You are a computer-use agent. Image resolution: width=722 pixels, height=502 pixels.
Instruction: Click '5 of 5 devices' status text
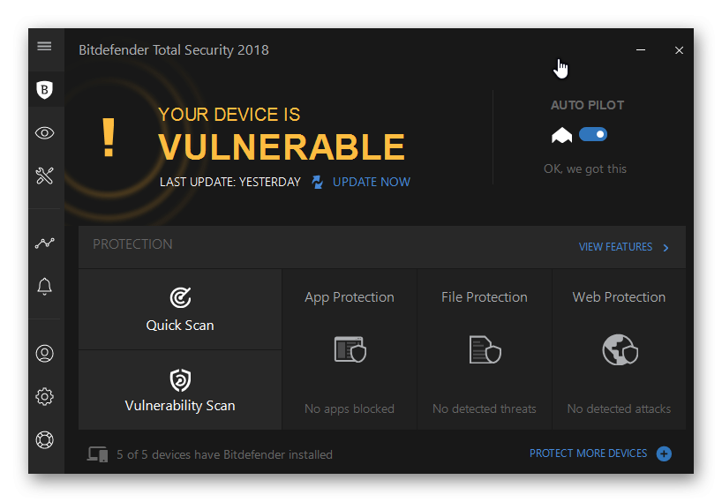tap(224, 454)
